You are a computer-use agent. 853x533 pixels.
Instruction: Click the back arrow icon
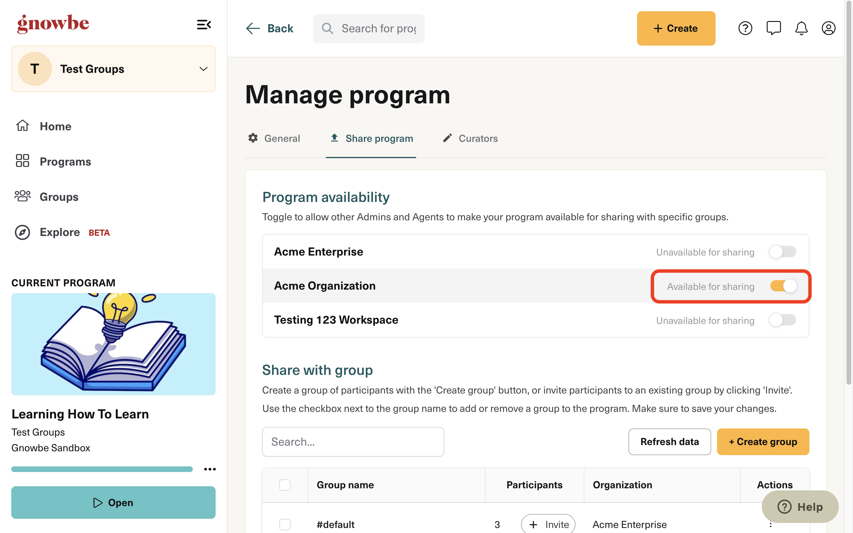pos(253,28)
